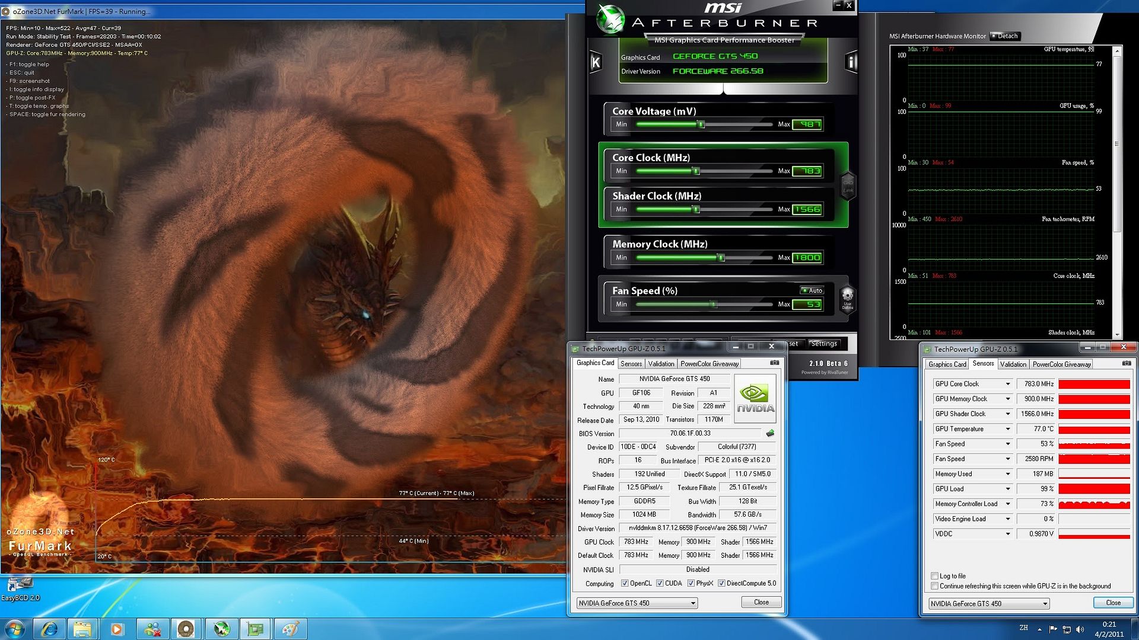Toggle the fan speed Auto button

812,290
